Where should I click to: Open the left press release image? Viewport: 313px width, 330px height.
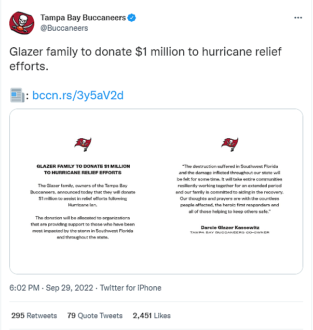click(83, 191)
